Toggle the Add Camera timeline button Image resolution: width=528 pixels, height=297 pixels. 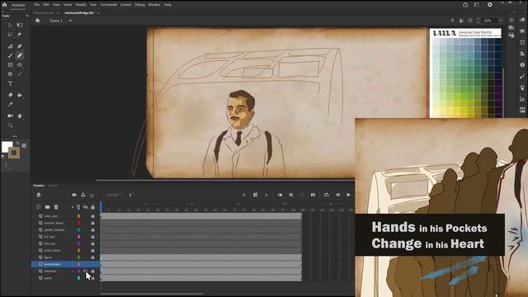click(74, 195)
